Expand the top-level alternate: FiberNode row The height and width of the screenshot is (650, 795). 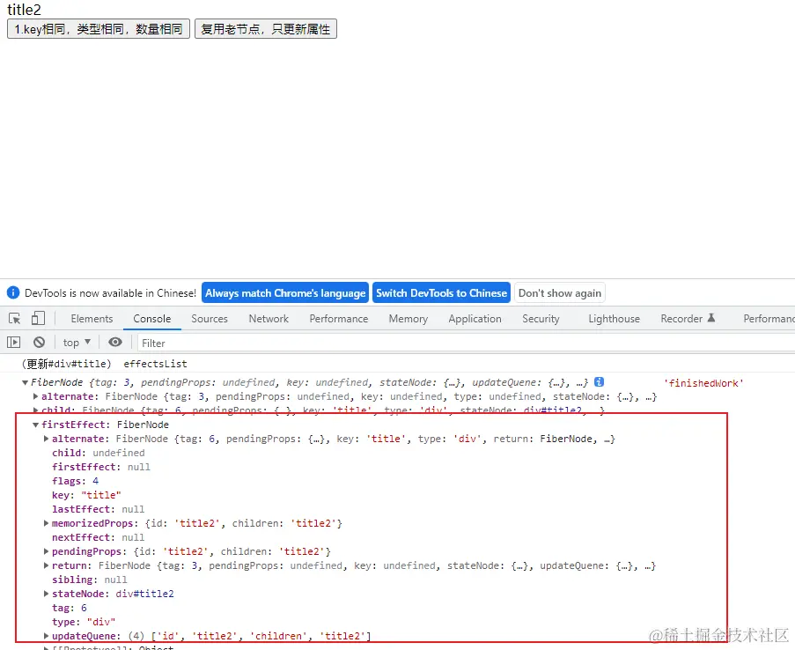pyautogui.click(x=35, y=396)
